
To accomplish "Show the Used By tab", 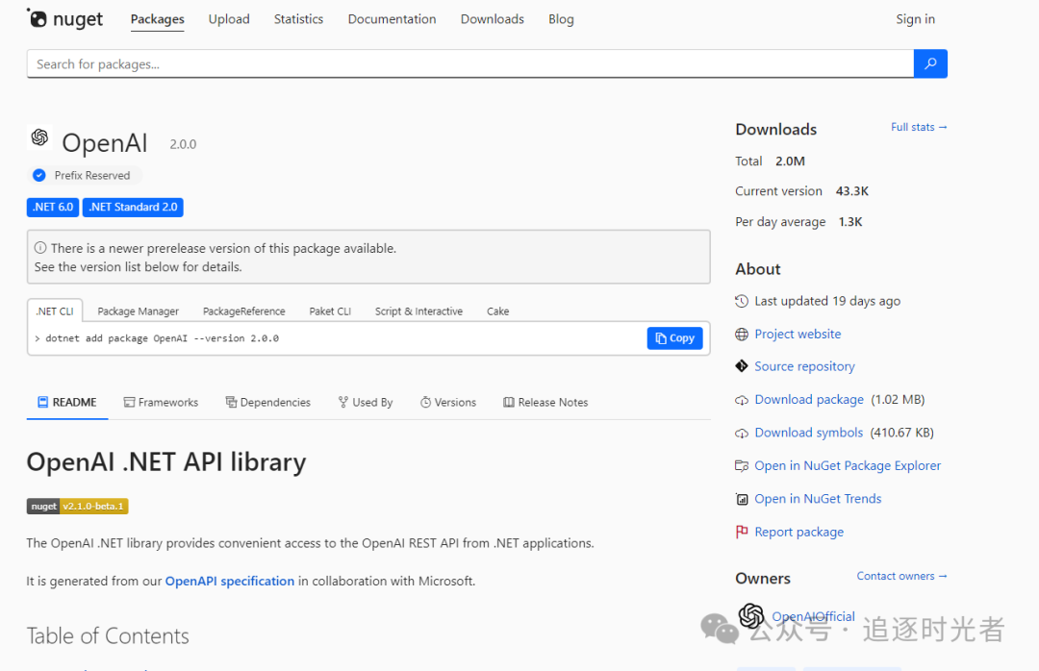I will click(x=366, y=402).
